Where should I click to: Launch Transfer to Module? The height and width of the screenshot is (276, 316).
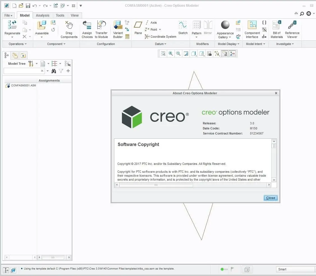tap(101, 29)
